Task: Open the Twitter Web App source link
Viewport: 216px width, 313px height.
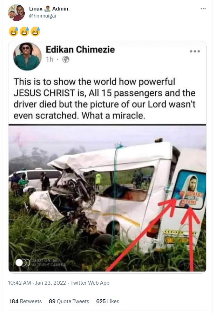Action: (90, 283)
